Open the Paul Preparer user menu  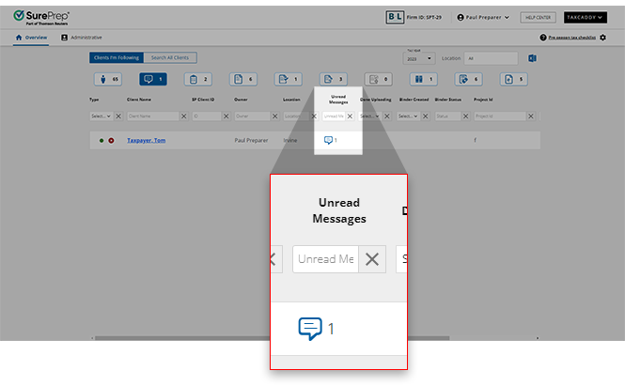click(x=483, y=17)
